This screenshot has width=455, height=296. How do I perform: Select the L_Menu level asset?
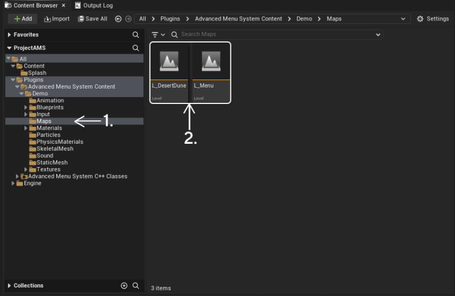211,73
